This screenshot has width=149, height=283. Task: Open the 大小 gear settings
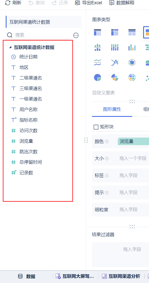(x=107, y=158)
